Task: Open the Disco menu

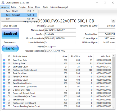Action: coord(38,7)
